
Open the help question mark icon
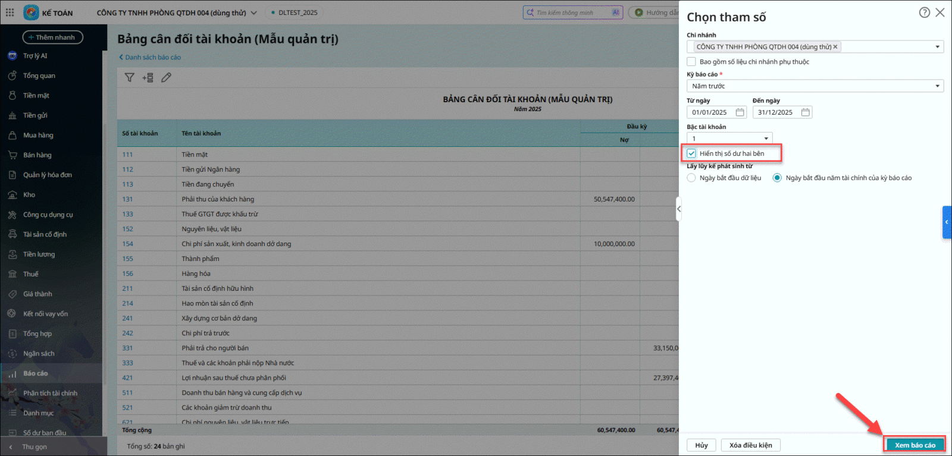(924, 12)
